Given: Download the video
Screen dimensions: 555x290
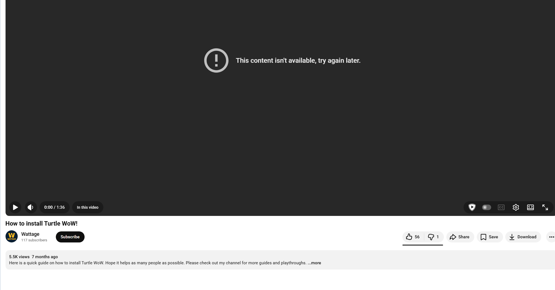Looking at the screenshot, I should pyautogui.click(x=523, y=237).
